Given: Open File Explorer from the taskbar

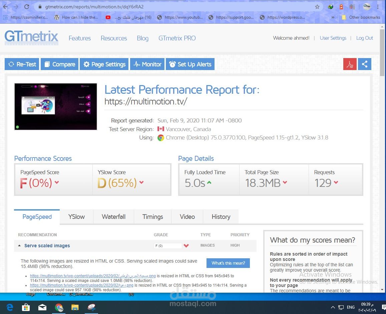Looking at the screenshot, I should tap(75, 307).
